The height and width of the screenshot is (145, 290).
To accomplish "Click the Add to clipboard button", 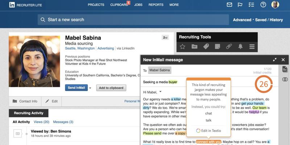I will pyautogui.click(x=111, y=88).
